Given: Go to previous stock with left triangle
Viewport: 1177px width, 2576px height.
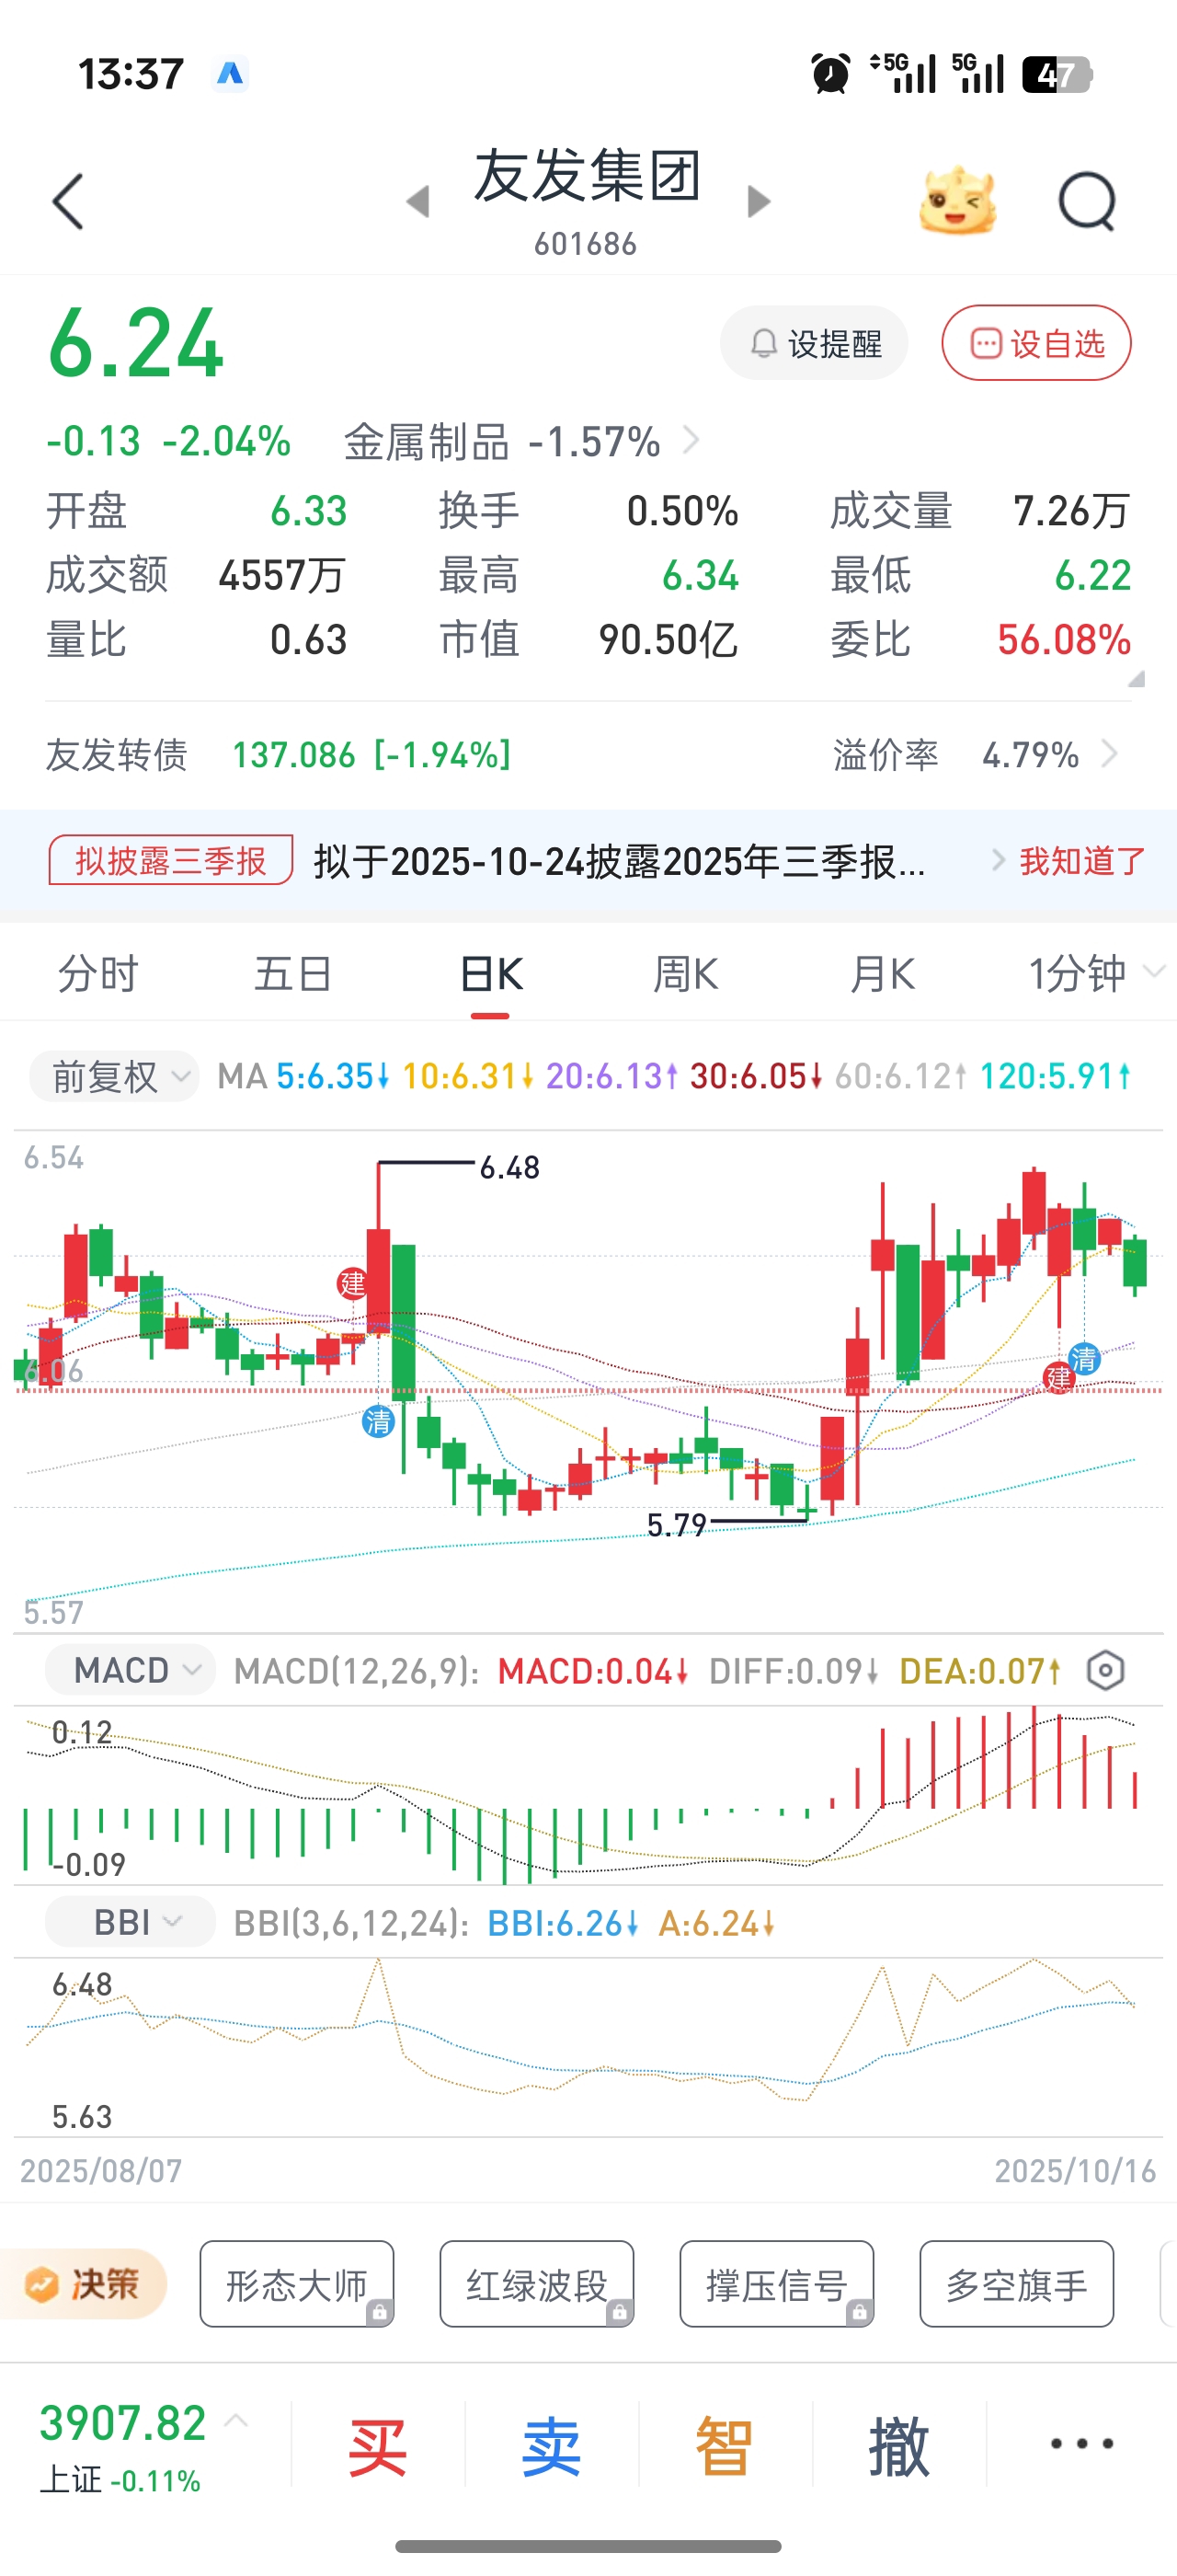Looking at the screenshot, I should pyautogui.click(x=418, y=201).
